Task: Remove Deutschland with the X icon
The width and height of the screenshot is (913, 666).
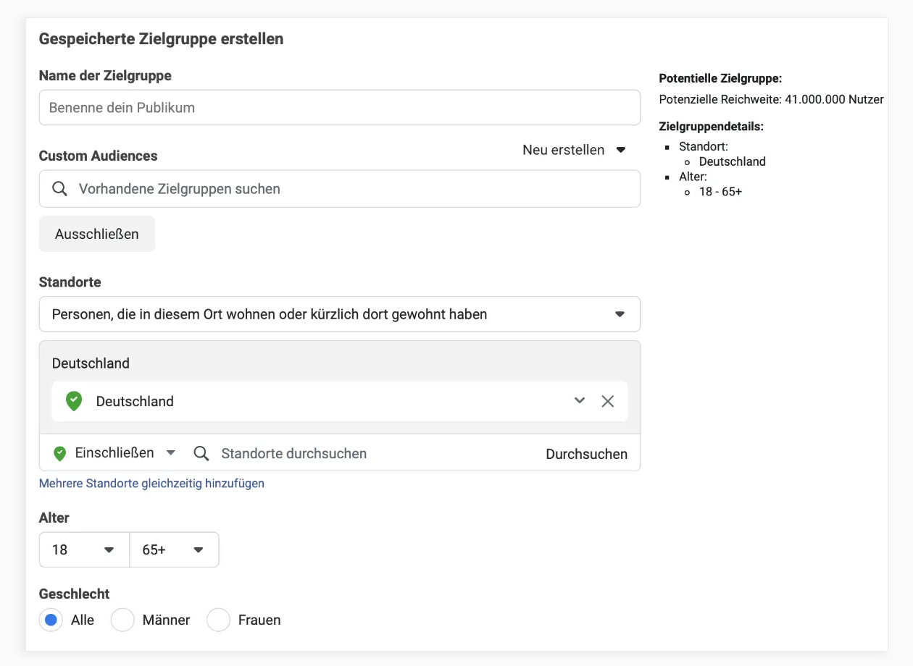Action: pyautogui.click(x=607, y=401)
